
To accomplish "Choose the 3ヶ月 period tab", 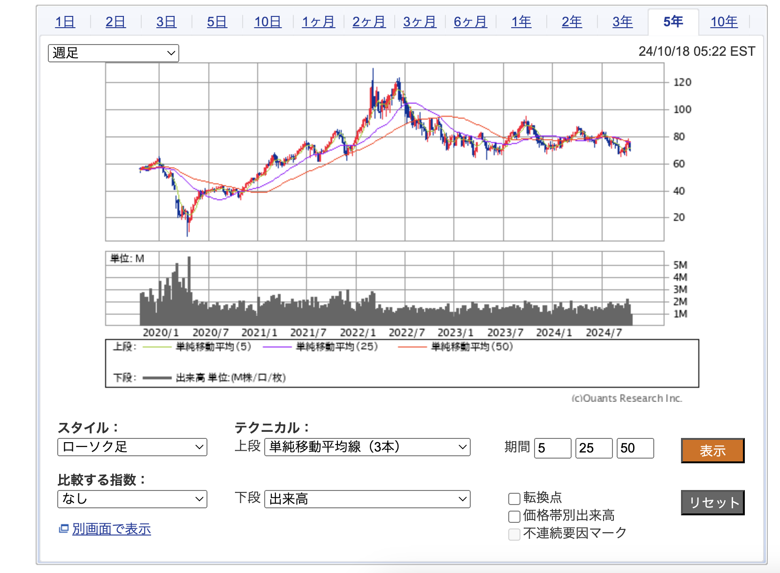I will point(420,22).
